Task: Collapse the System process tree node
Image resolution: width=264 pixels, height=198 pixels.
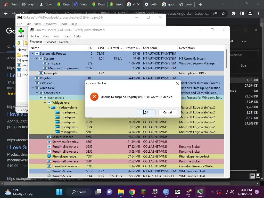Action: [37, 58]
